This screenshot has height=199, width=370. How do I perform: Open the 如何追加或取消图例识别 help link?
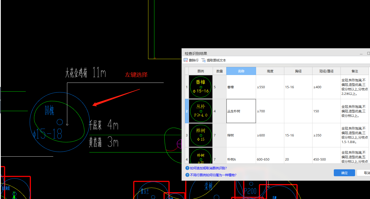click(208, 168)
